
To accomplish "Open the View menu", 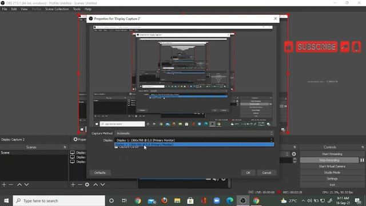I will tap(24, 9).
